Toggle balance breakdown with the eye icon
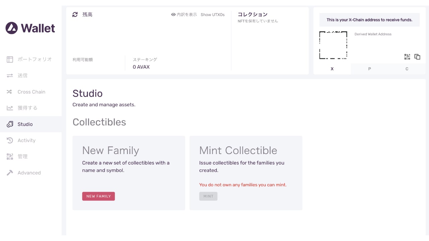This screenshot has width=429, height=241. click(173, 15)
